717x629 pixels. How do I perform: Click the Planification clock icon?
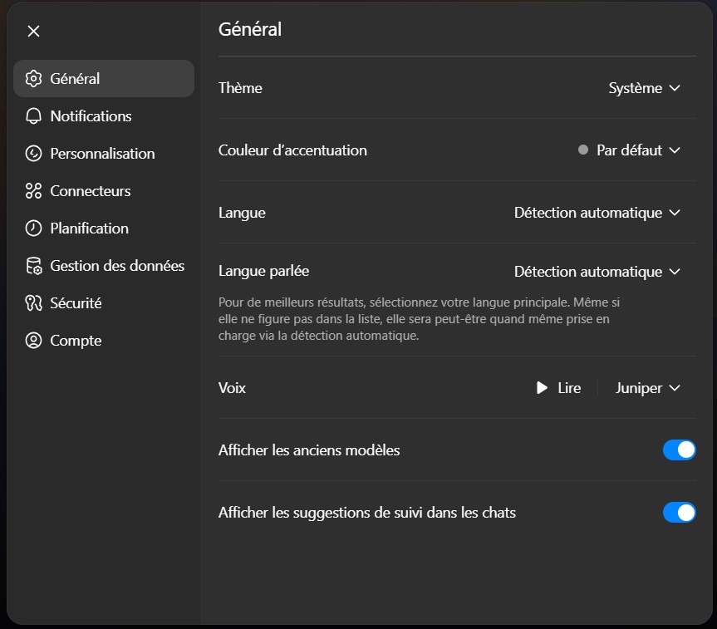point(33,229)
